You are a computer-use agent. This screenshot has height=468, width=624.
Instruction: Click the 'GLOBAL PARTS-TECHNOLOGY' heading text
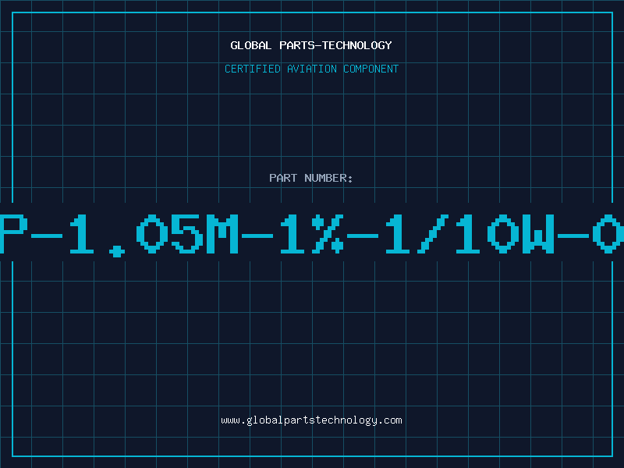pos(311,45)
